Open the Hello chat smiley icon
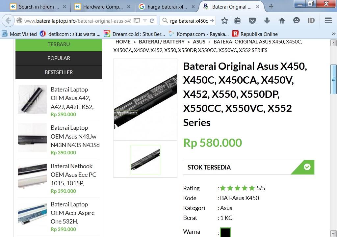 click(297, 20)
